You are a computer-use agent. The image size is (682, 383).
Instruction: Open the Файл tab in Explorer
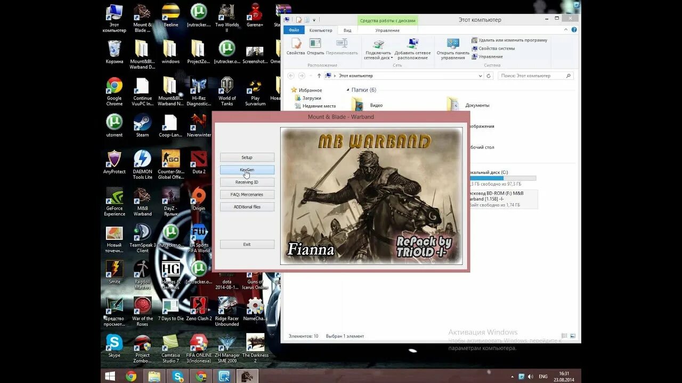tap(294, 30)
